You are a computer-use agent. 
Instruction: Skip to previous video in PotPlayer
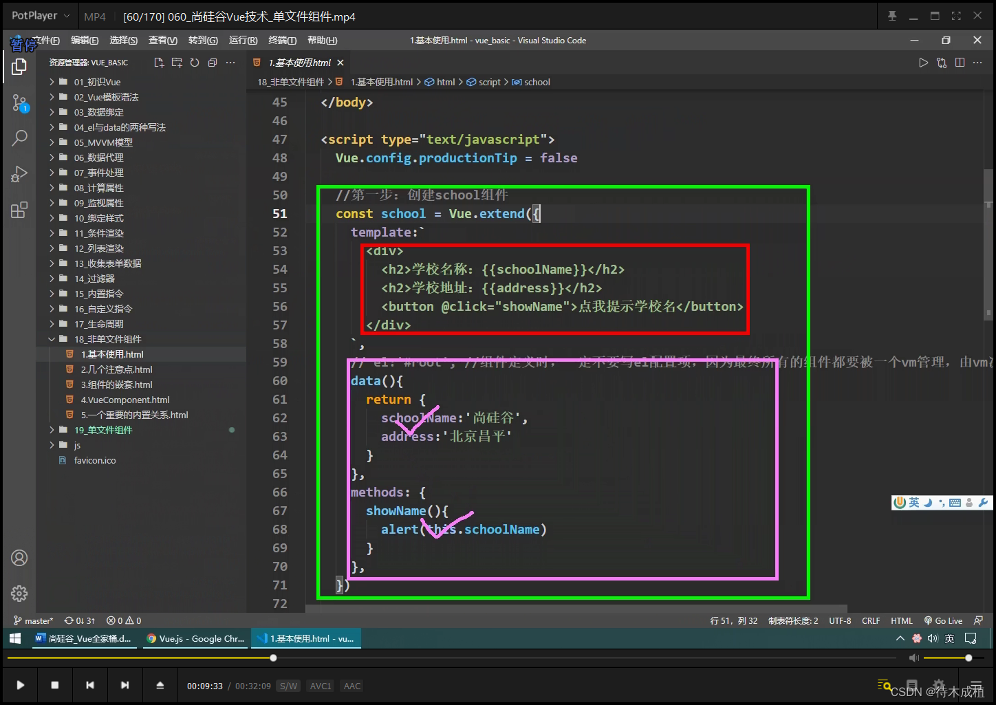point(90,685)
